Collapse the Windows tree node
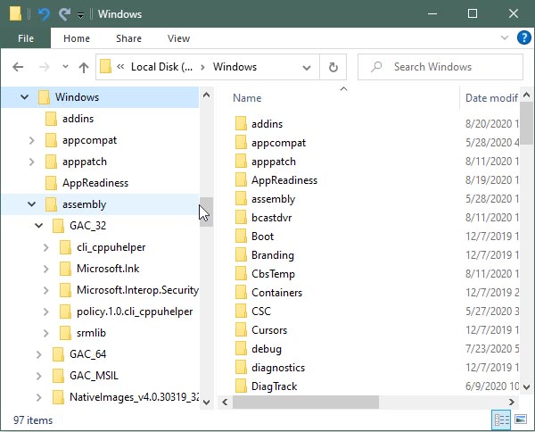535x432 pixels. point(25,97)
